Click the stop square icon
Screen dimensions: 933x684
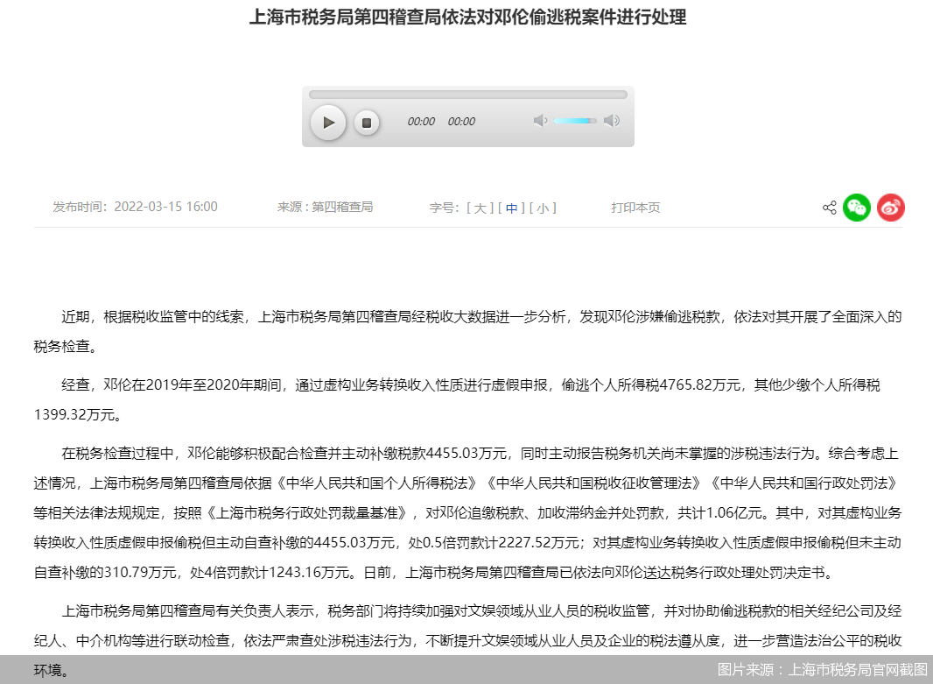coord(367,123)
